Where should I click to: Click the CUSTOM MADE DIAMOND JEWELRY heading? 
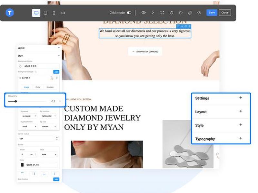point(102,118)
